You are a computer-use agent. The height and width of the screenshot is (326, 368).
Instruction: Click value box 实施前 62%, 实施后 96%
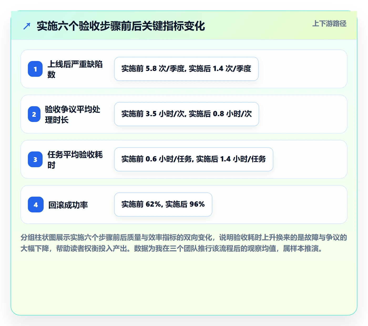click(163, 205)
